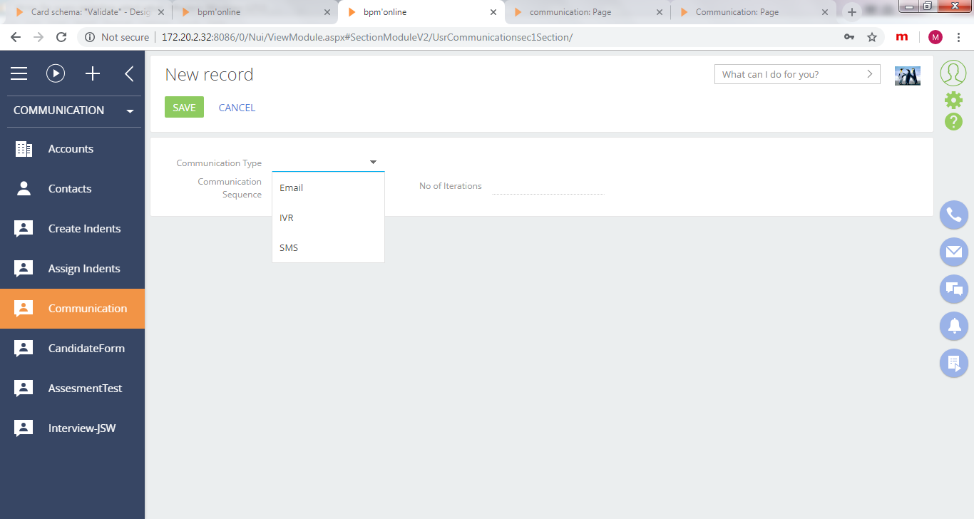The width and height of the screenshot is (974, 519).
Task: Open the green help question icon
Action: [953, 122]
